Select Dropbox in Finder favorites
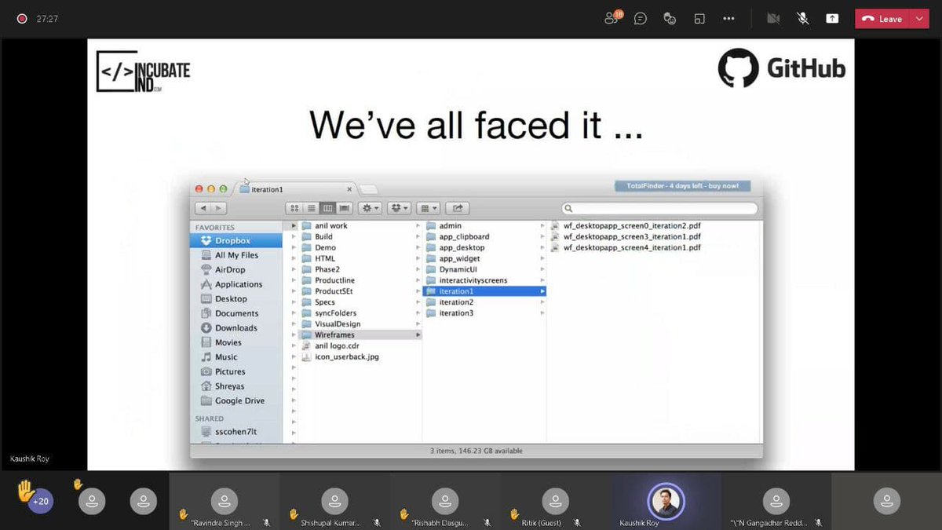Image resolution: width=942 pixels, height=530 pixels. click(236, 241)
